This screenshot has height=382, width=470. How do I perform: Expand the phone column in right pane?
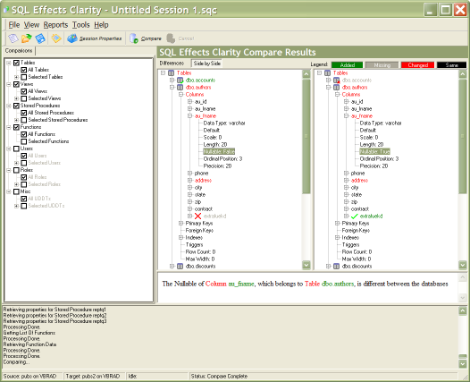click(346, 174)
